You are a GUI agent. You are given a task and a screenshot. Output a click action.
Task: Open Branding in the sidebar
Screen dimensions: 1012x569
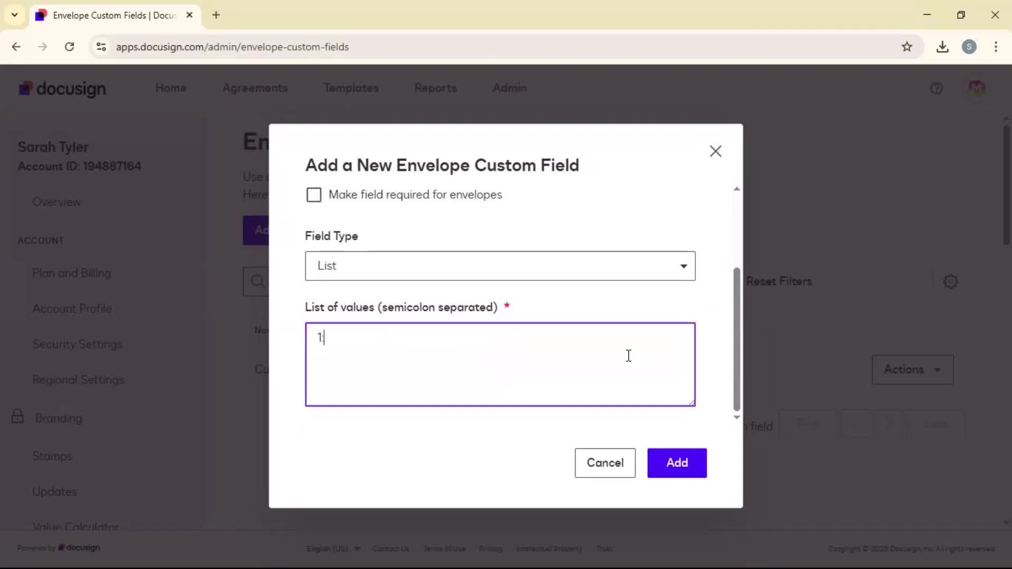click(x=59, y=418)
